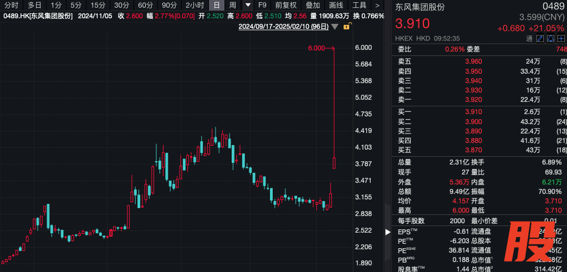Viewport: 567px width, 272px height.
Task: Click the 委比 0.26% value
Action: click(454, 49)
